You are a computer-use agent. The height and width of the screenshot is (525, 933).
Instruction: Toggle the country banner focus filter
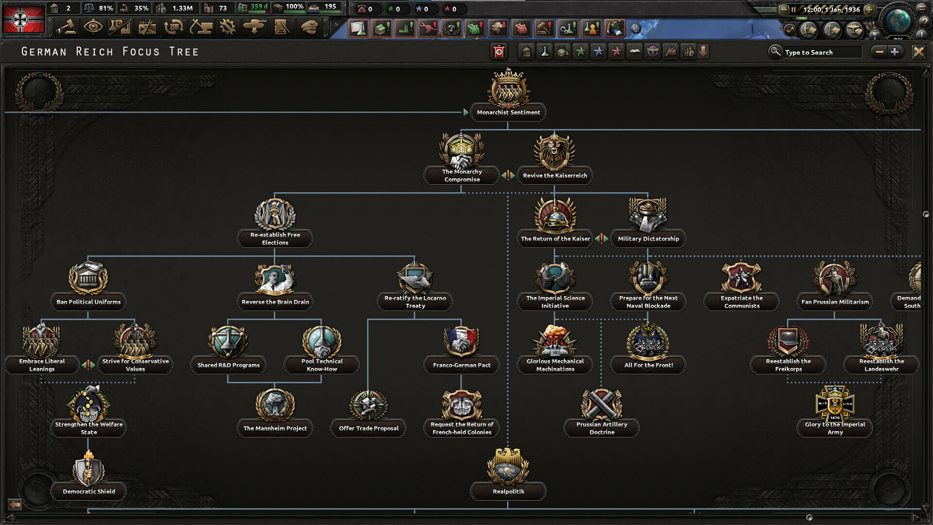499,52
